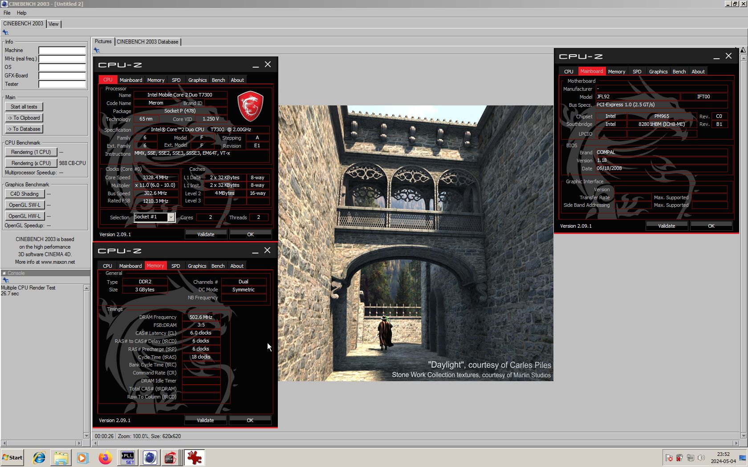
Task: Open CPU tab in CPU-Z Memory window
Action: click(107, 266)
